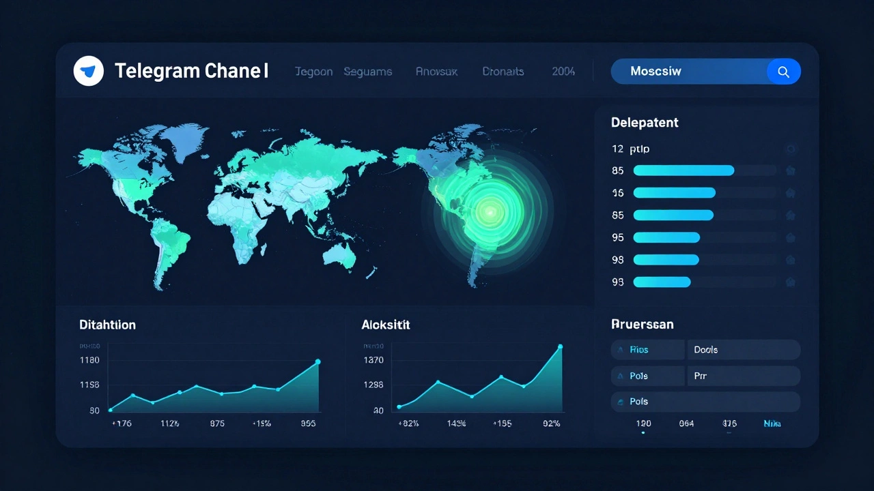Select the pagination dot under 120
The height and width of the screenshot is (491, 874).
point(643,432)
